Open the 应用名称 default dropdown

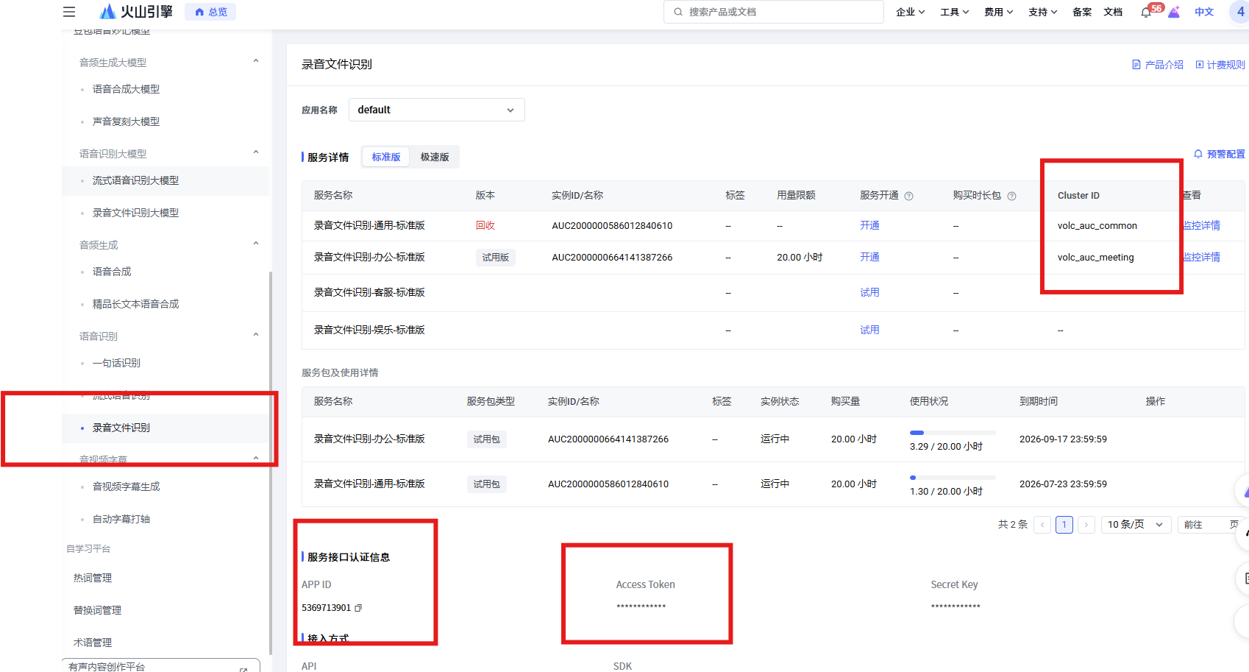437,110
